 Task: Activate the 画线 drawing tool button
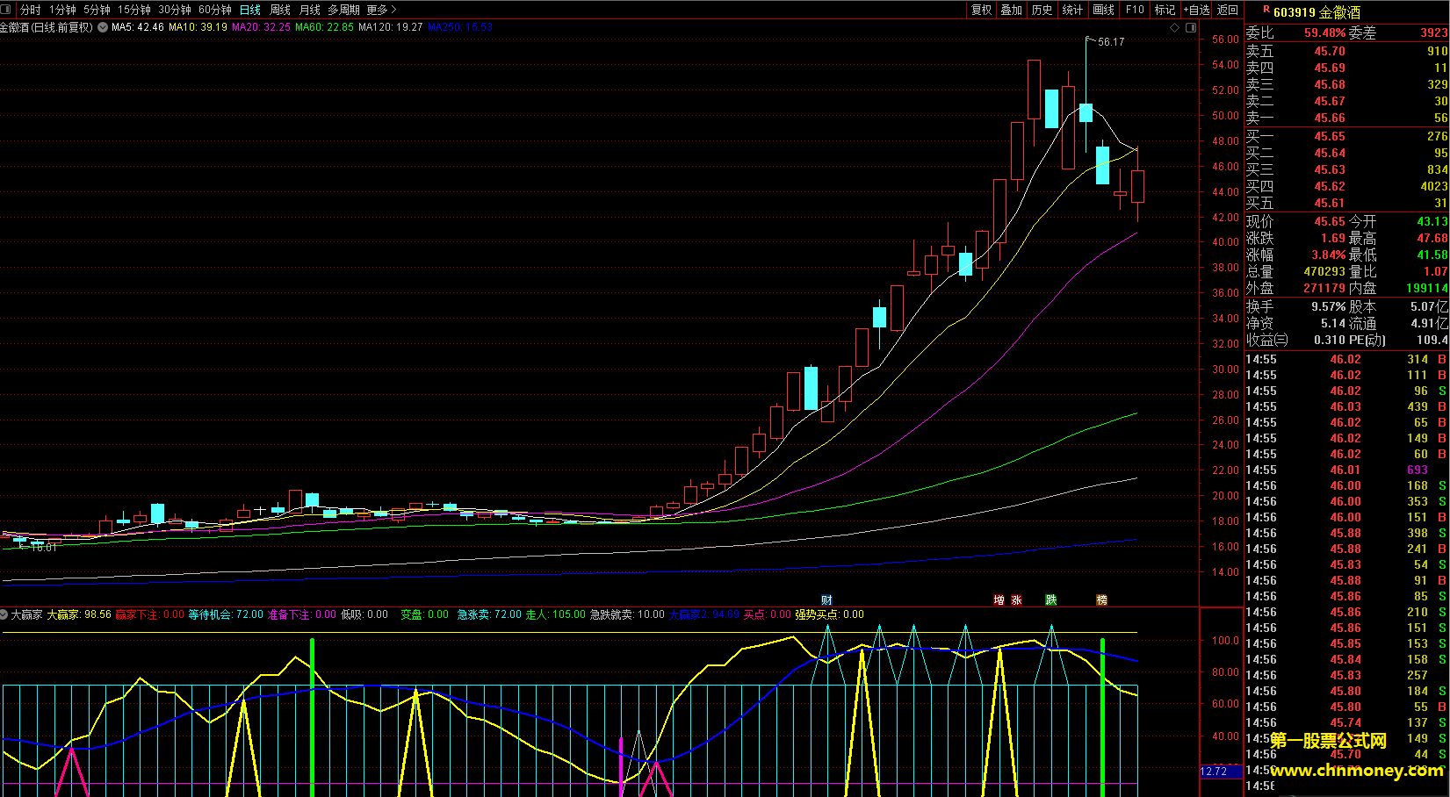pos(1104,10)
